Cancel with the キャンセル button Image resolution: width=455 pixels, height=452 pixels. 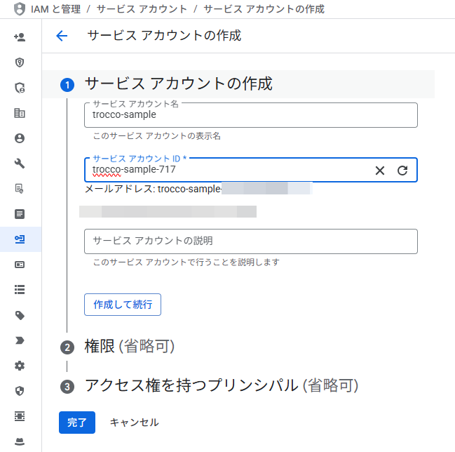[134, 423]
